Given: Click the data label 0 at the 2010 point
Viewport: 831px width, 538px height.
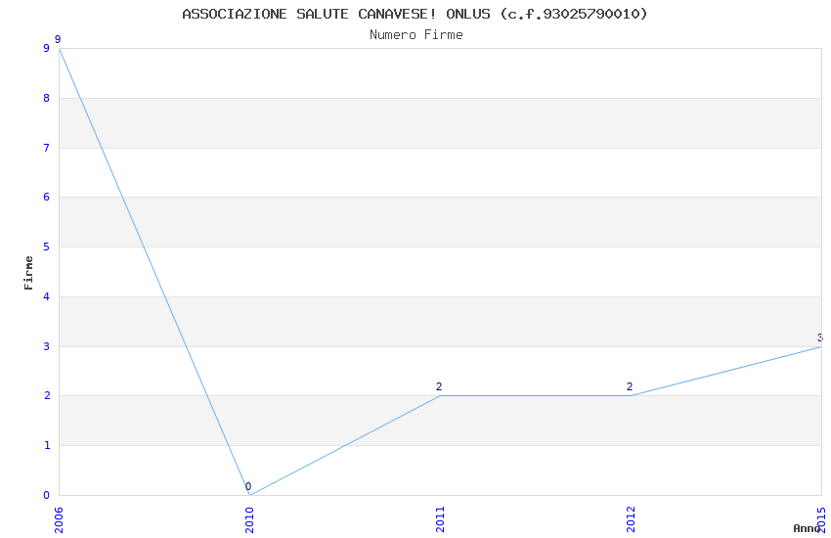Looking at the screenshot, I should point(248,486).
